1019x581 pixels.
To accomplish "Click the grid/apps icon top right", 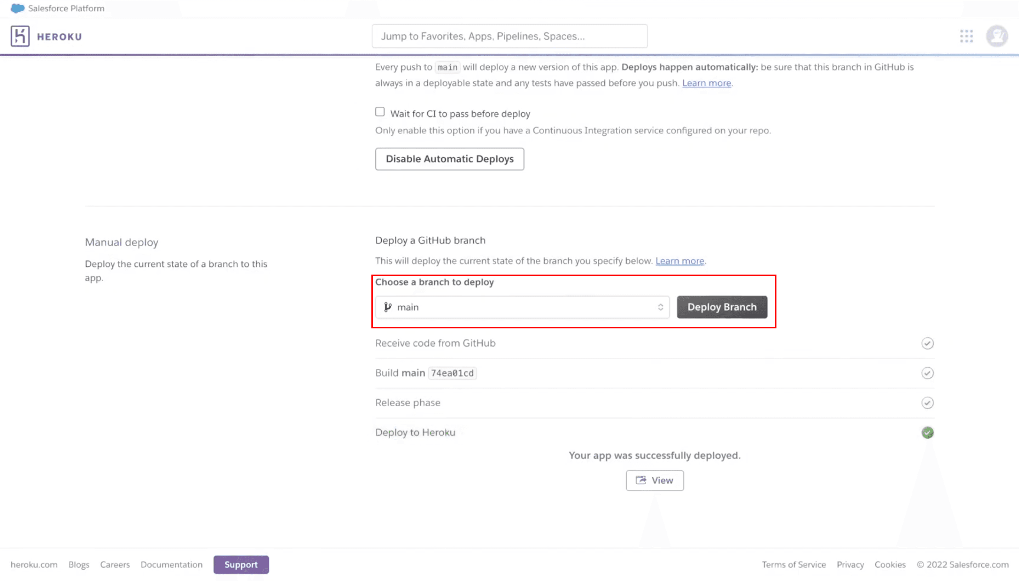I will pyautogui.click(x=967, y=36).
